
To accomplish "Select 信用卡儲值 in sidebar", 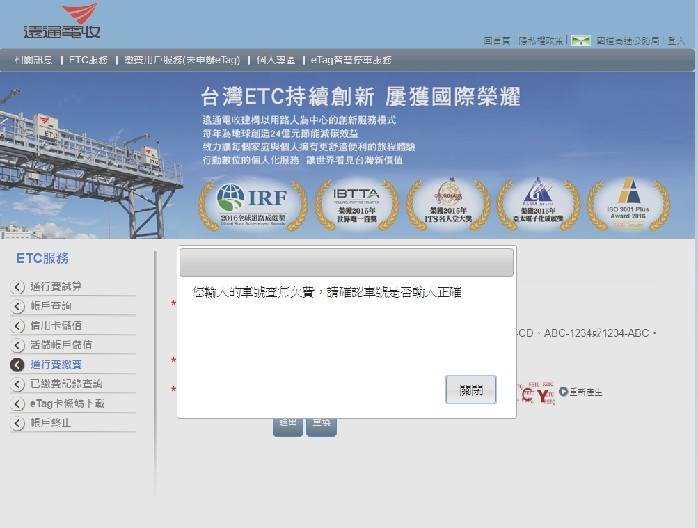I will 56,326.
